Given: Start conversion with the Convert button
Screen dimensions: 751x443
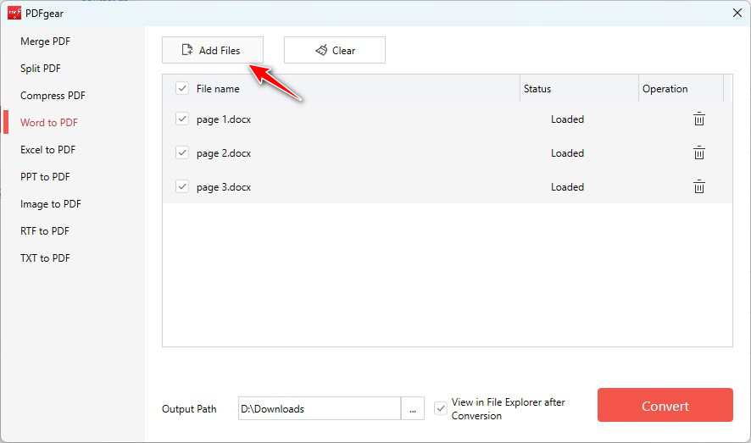Looking at the screenshot, I should click(x=665, y=405).
